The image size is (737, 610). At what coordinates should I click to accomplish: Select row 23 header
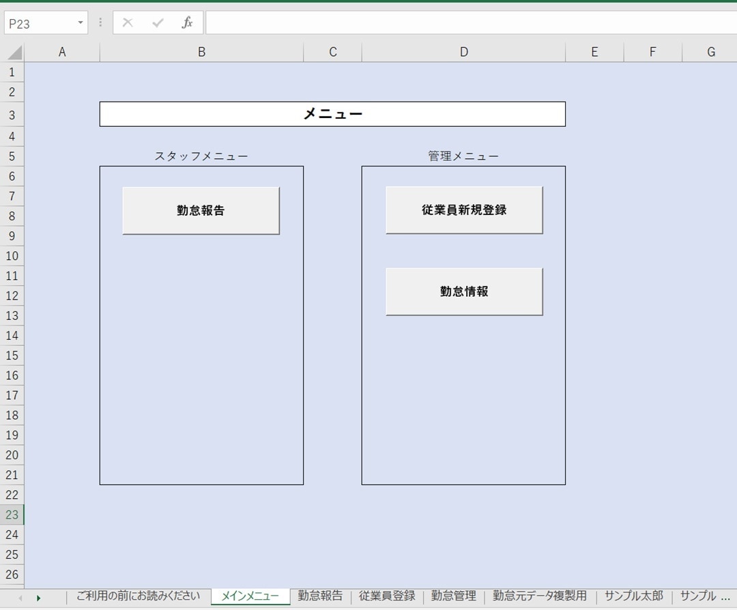pos(12,515)
